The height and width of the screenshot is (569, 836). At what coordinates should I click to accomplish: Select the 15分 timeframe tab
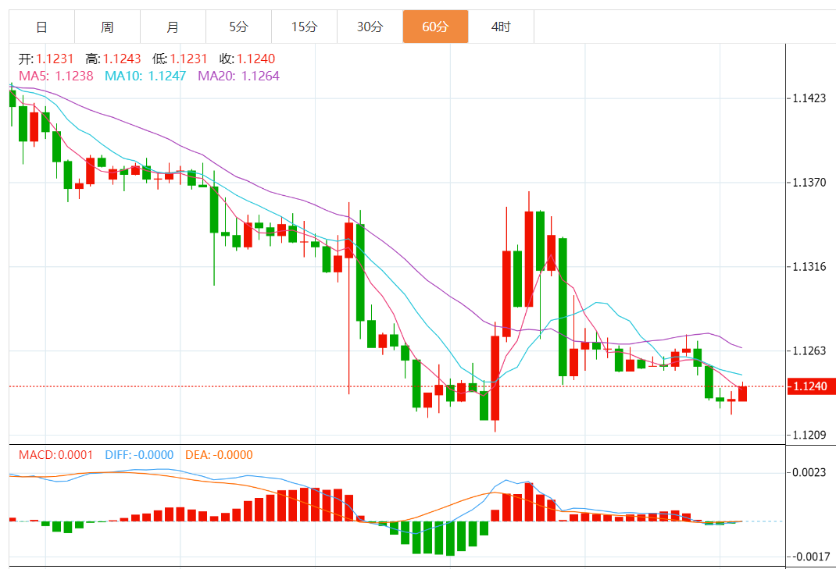point(304,27)
